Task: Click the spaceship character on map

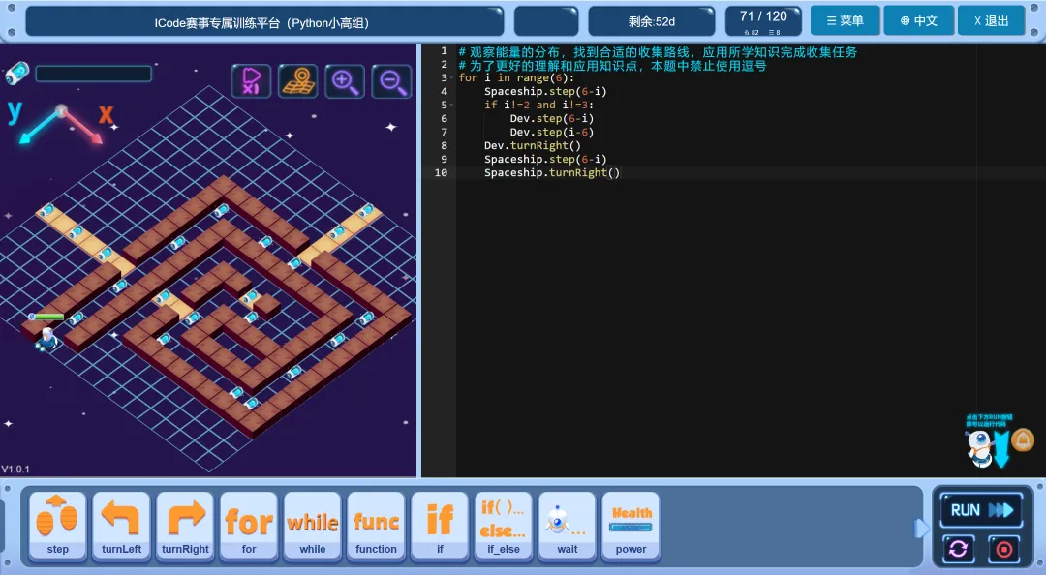Action: pos(46,339)
